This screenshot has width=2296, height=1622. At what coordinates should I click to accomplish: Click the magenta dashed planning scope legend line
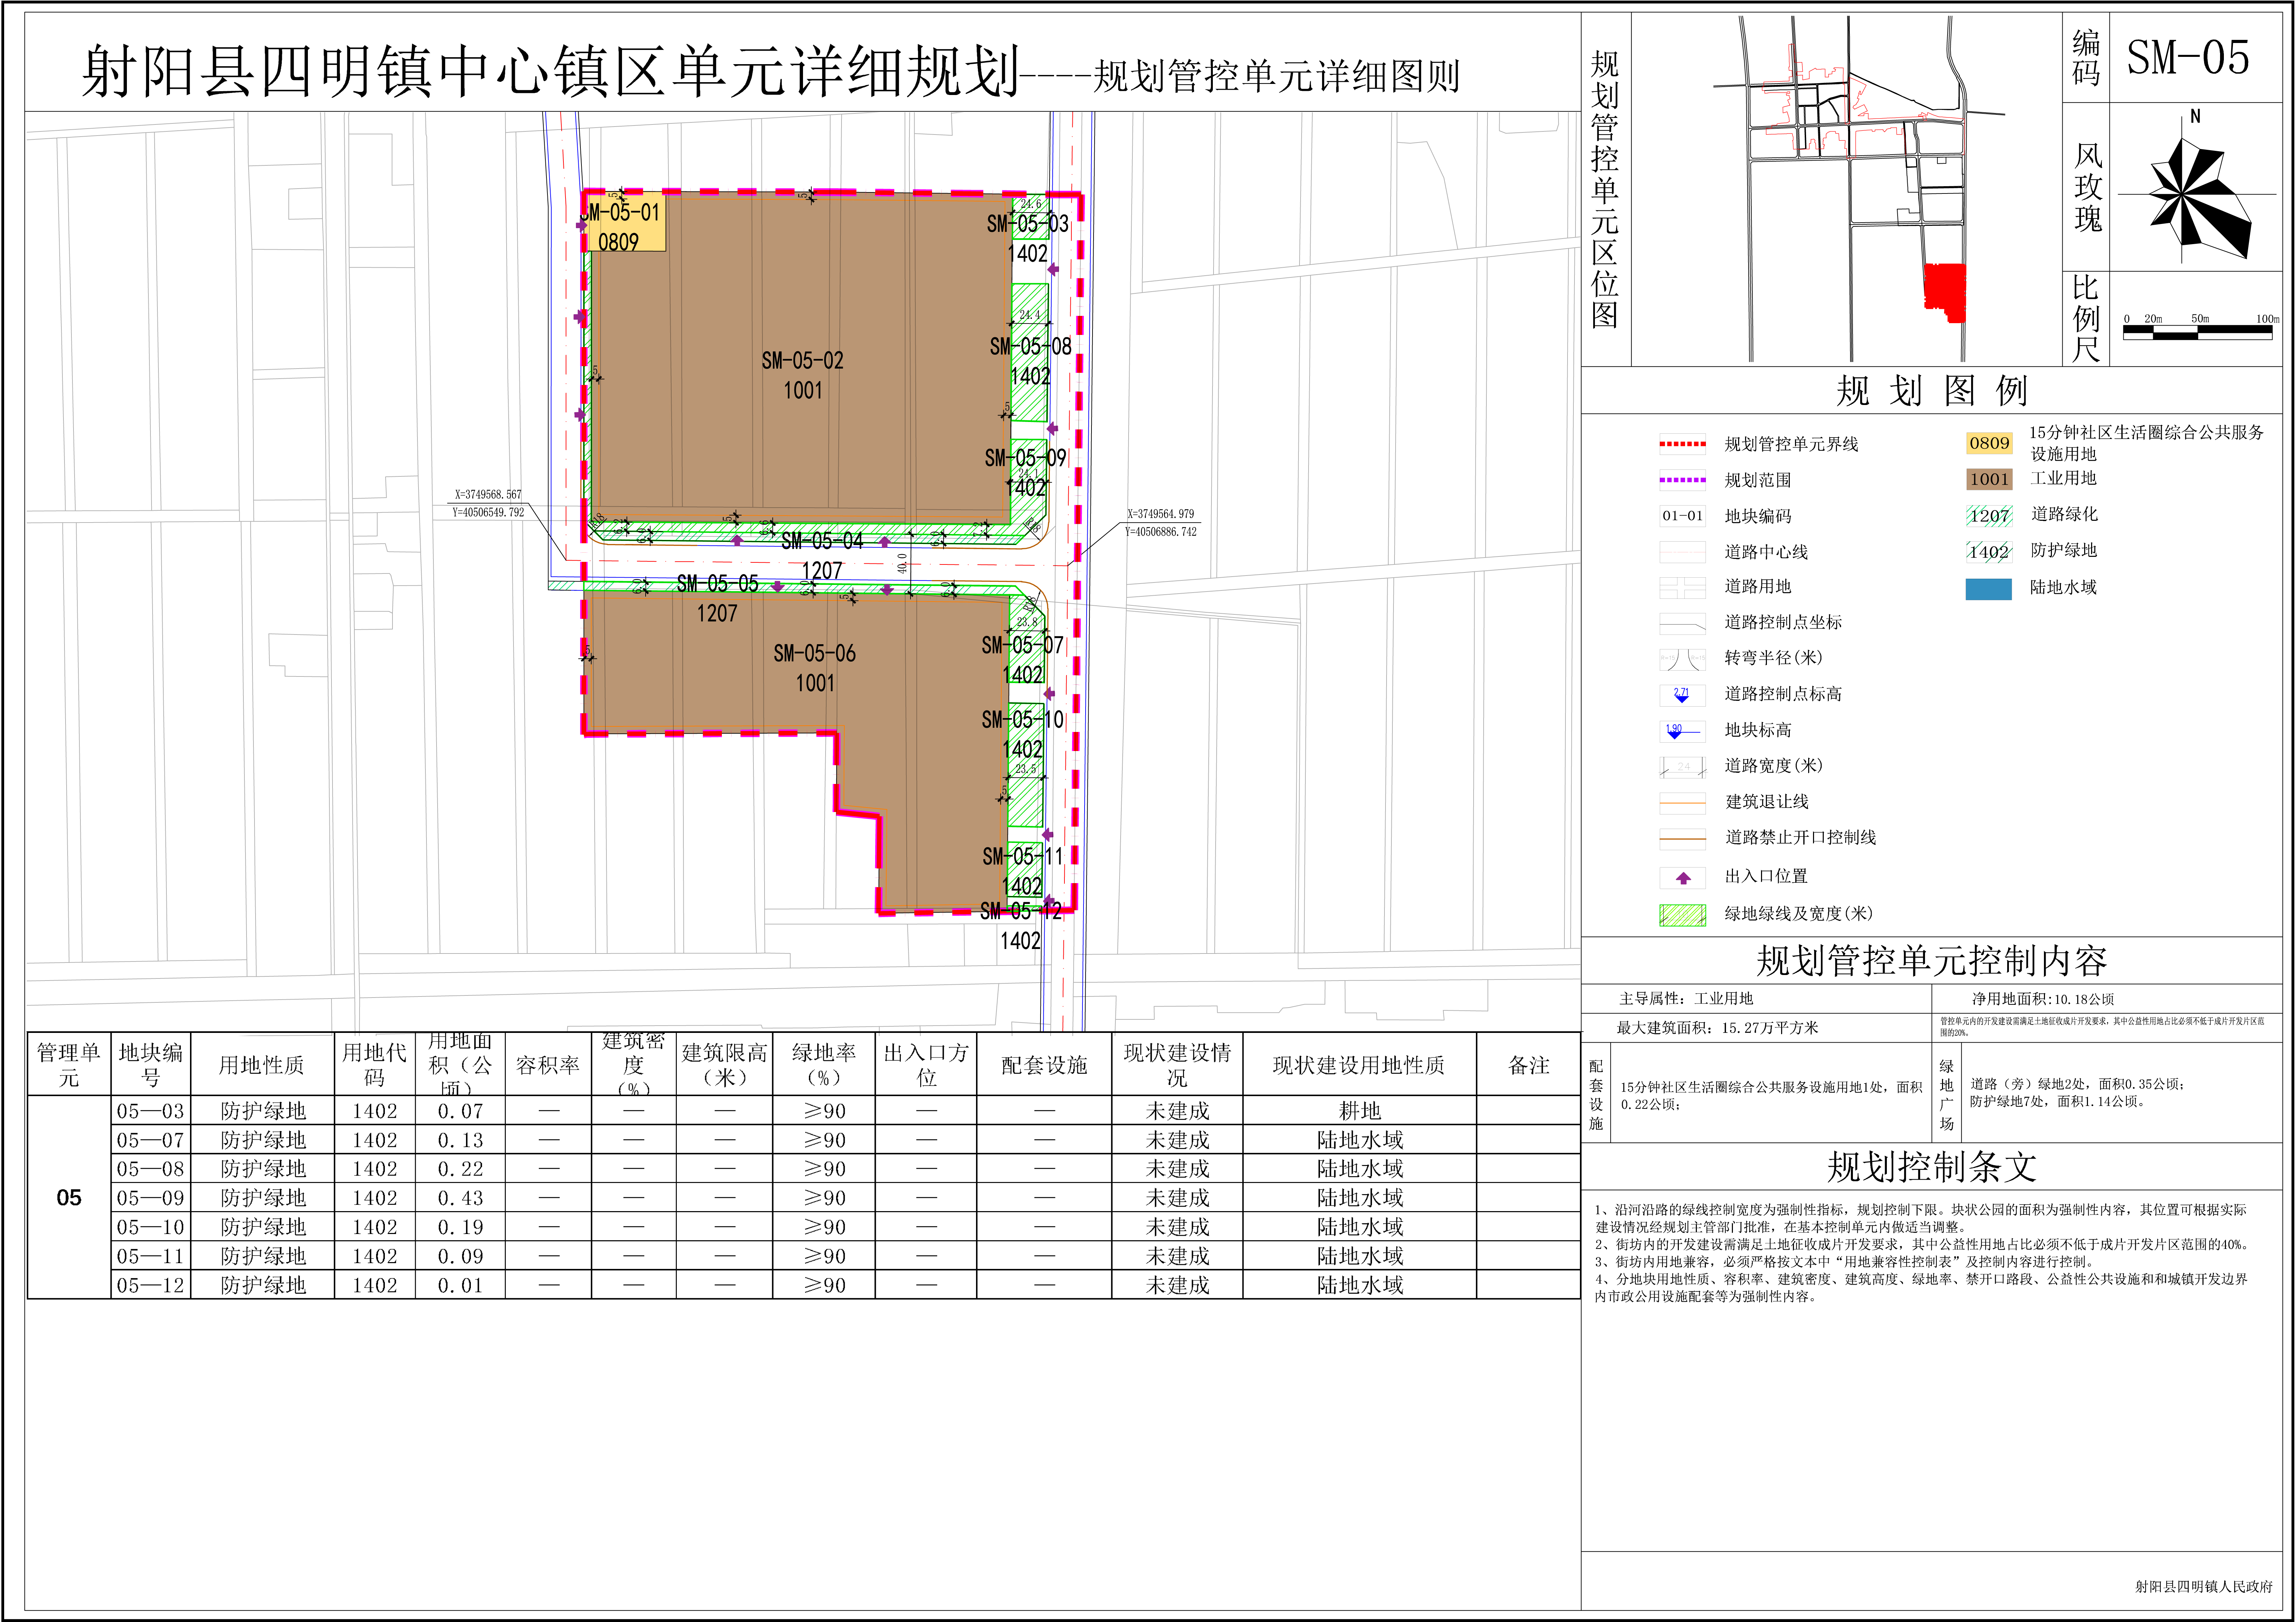pyautogui.click(x=1683, y=480)
